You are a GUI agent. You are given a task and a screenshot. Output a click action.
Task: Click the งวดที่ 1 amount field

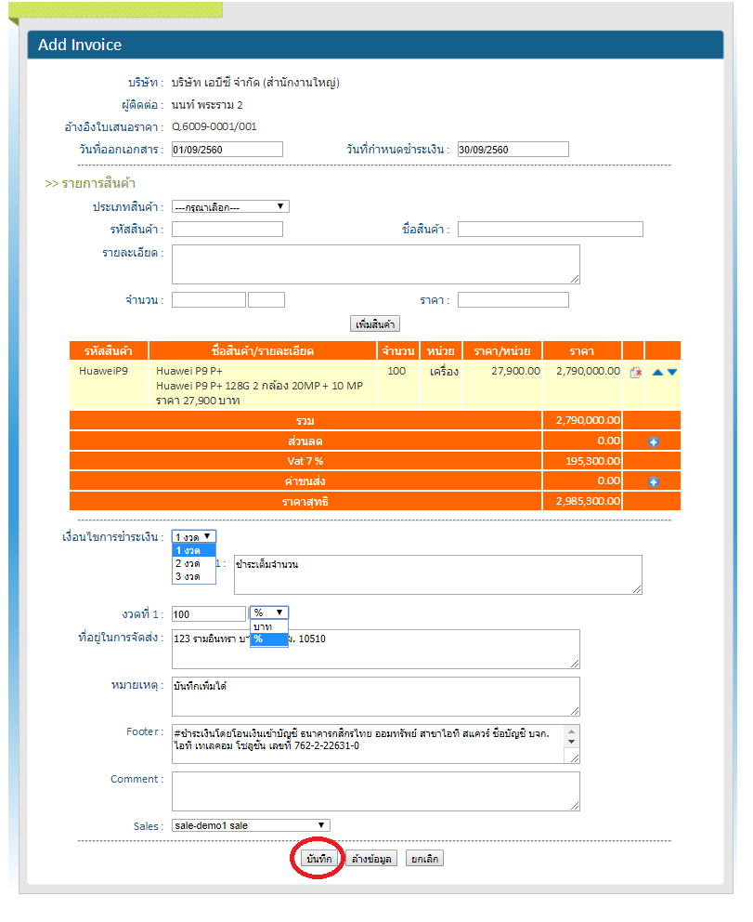(209, 613)
